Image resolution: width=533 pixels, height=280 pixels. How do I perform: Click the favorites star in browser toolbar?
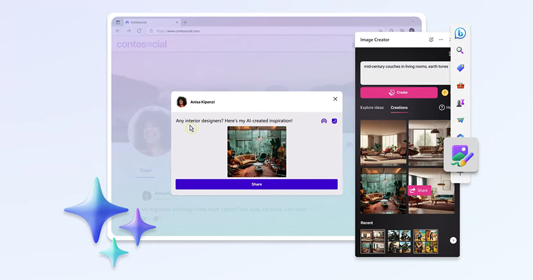click(x=392, y=31)
